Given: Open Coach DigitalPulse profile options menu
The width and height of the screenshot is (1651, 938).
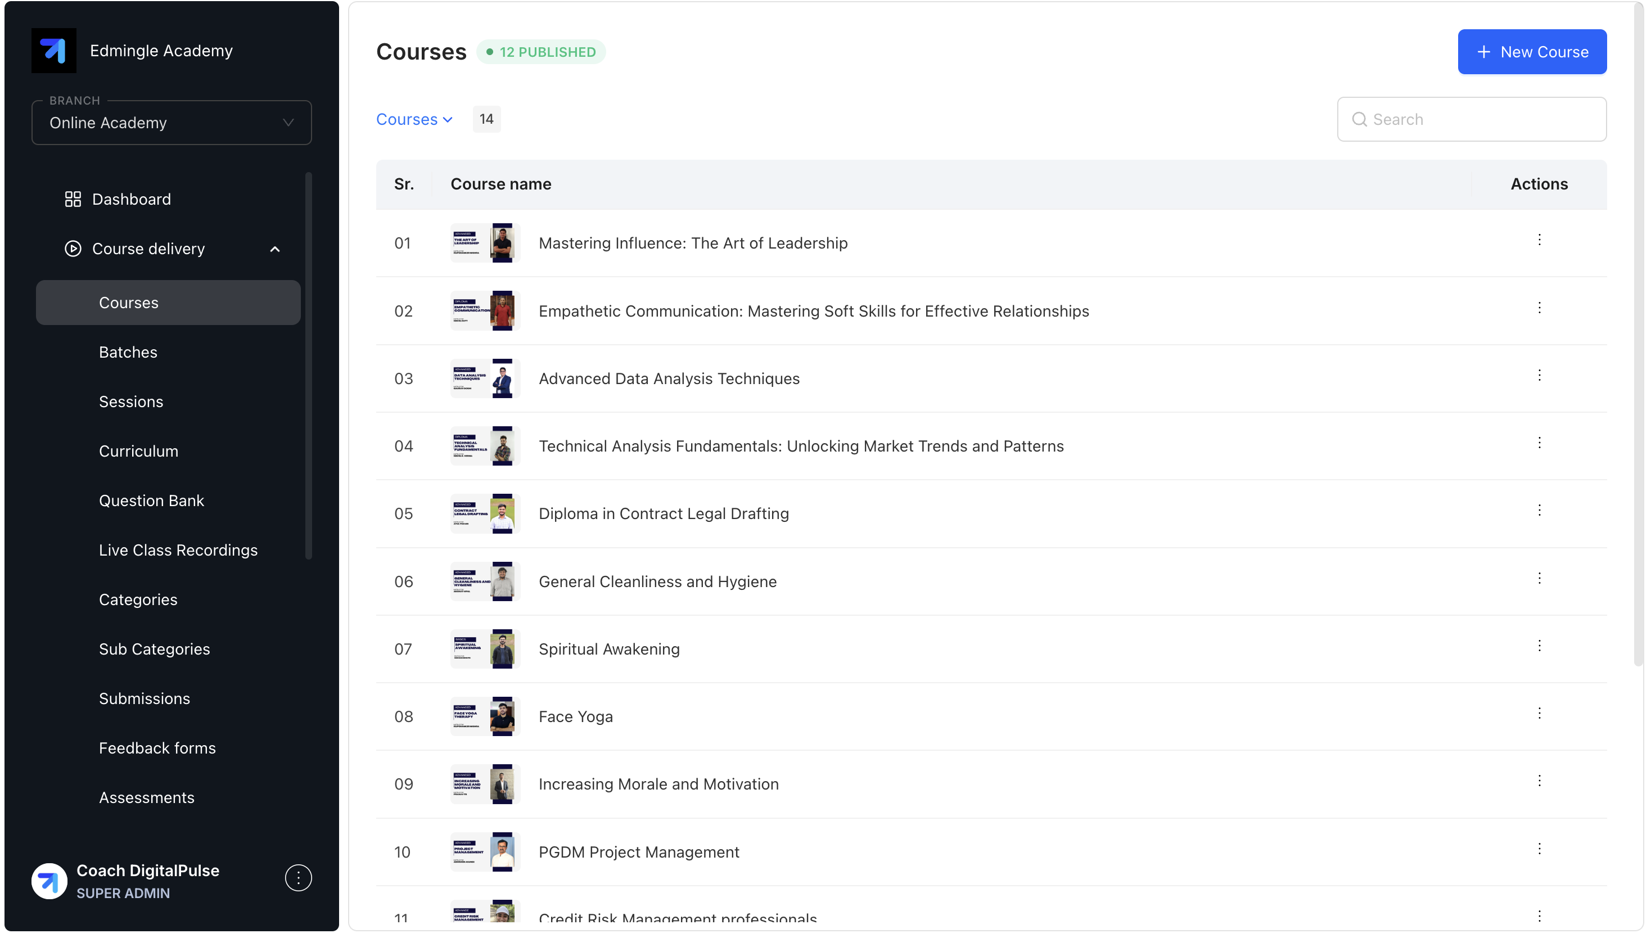Looking at the screenshot, I should [298, 878].
